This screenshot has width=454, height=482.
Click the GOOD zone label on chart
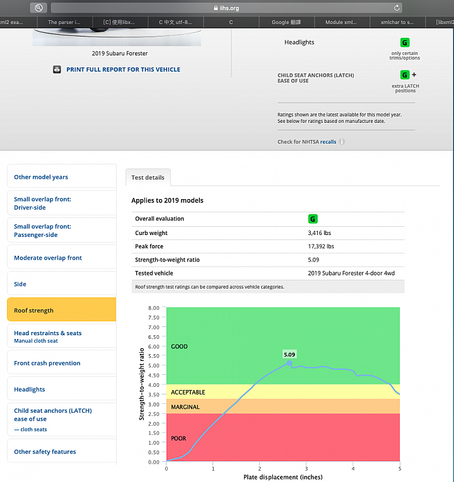tap(179, 347)
